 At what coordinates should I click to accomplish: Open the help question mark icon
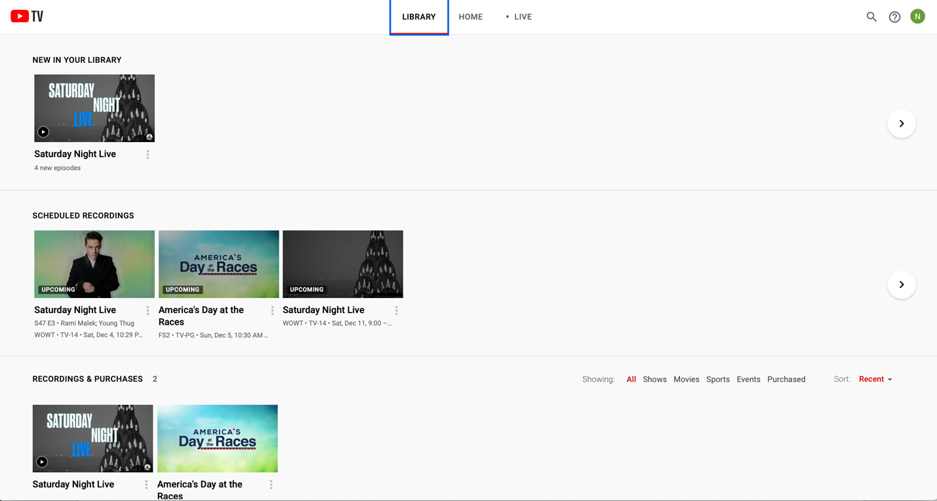point(894,17)
